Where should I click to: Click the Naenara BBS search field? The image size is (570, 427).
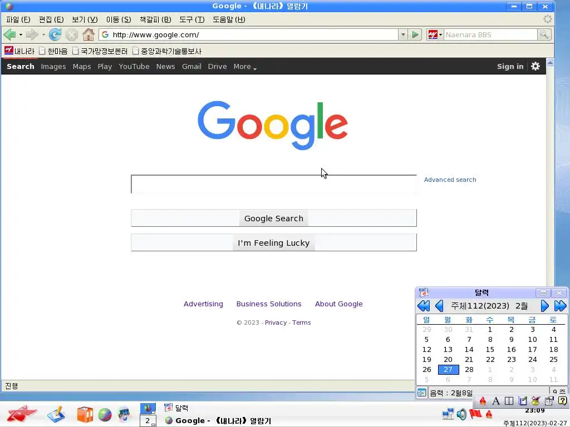pyautogui.click(x=490, y=35)
